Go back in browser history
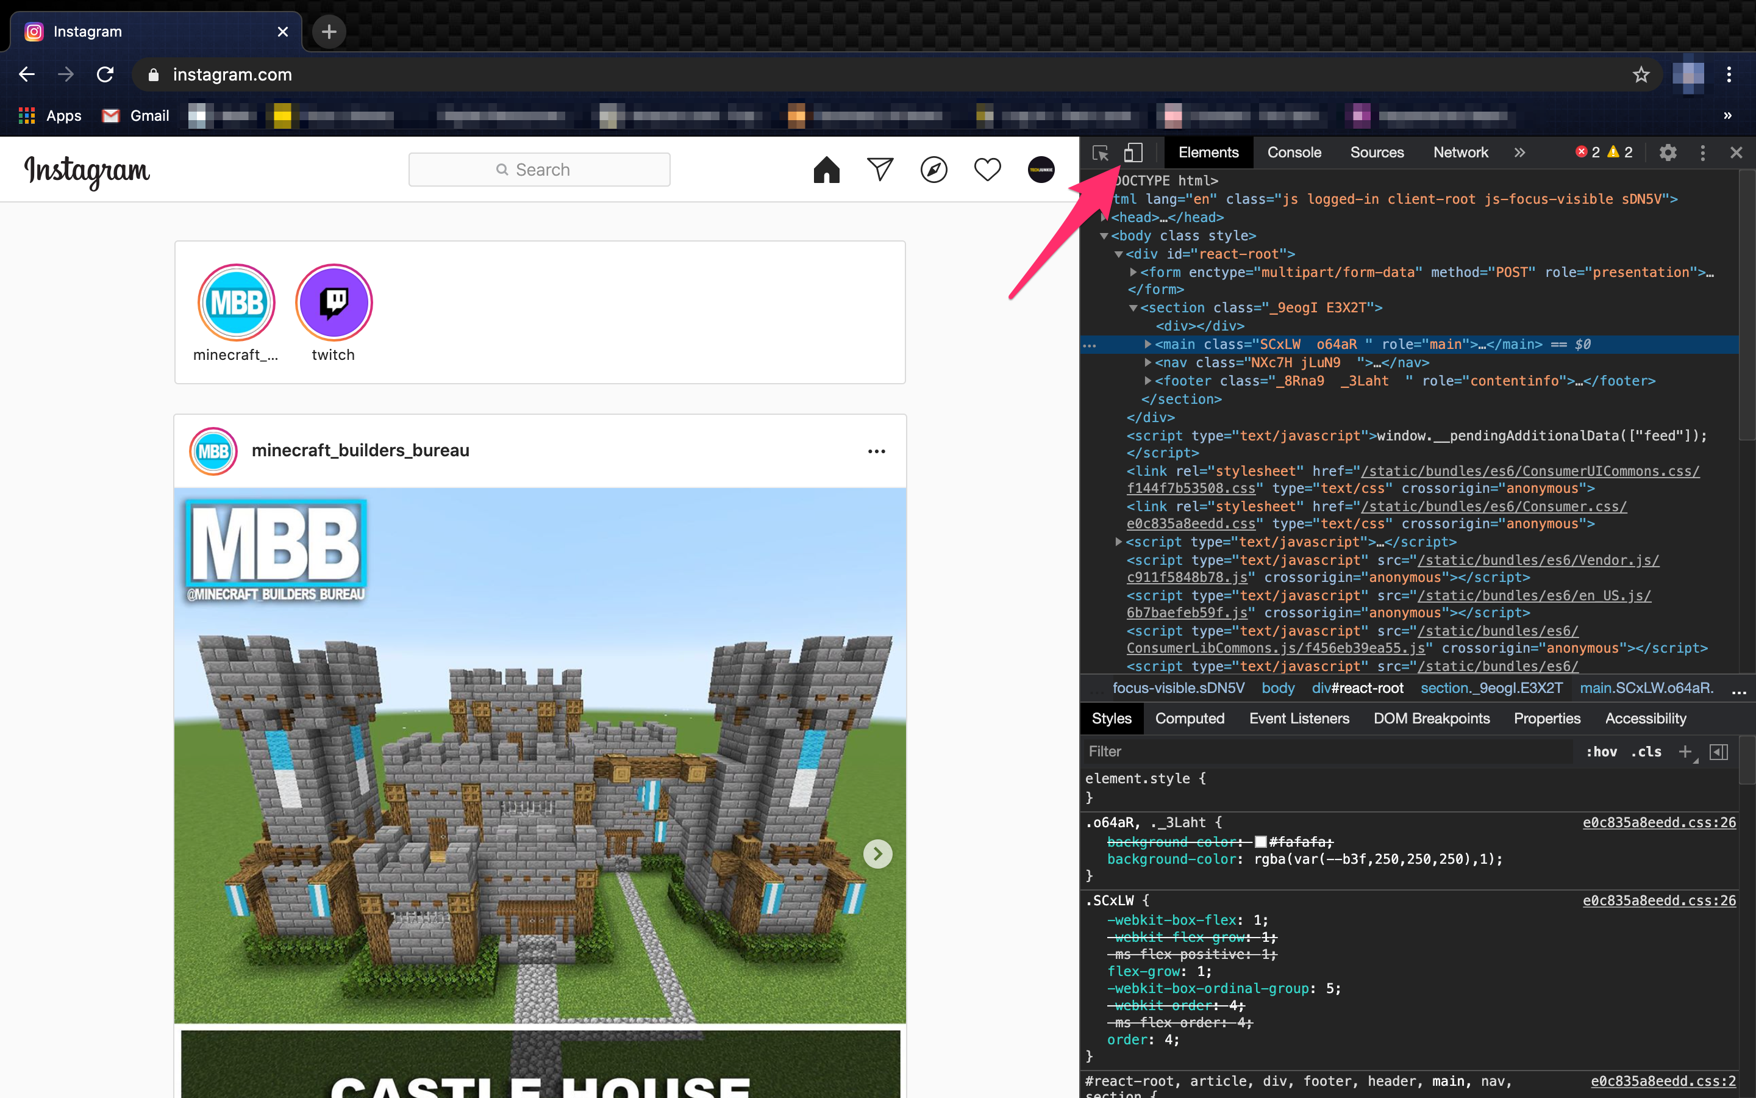This screenshot has width=1756, height=1098. [27, 74]
